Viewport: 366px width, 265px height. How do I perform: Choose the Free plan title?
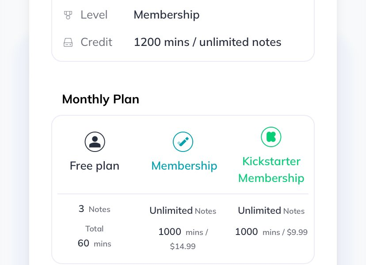tap(95, 166)
